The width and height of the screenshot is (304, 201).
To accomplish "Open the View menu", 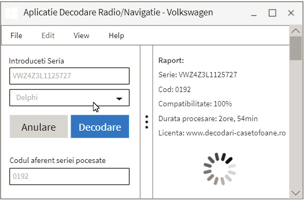I will [x=81, y=35].
